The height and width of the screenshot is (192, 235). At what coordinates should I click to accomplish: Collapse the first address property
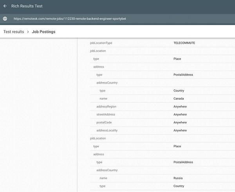pyautogui.click(x=99, y=67)
